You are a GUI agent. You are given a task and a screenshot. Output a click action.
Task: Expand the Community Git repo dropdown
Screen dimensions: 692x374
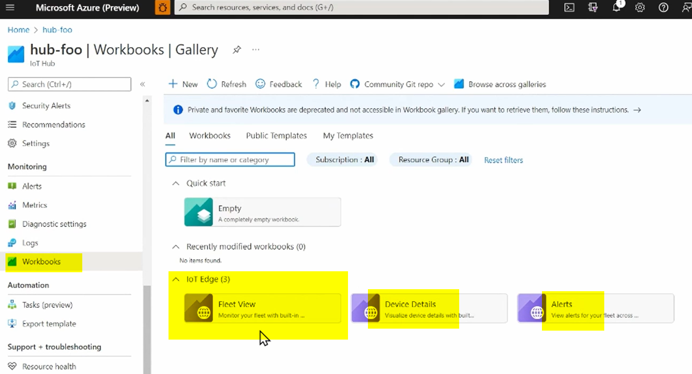point(441,85)
